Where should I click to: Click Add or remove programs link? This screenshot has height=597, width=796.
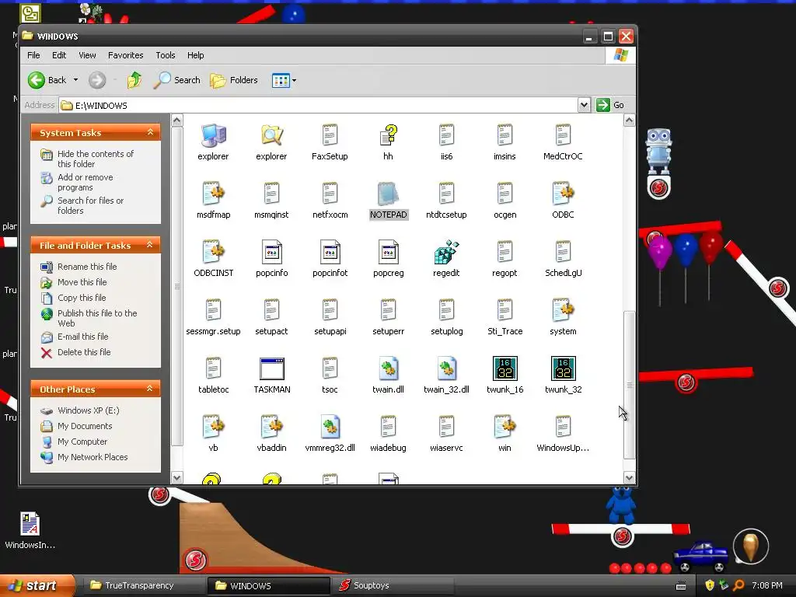(x=86, y=182)
